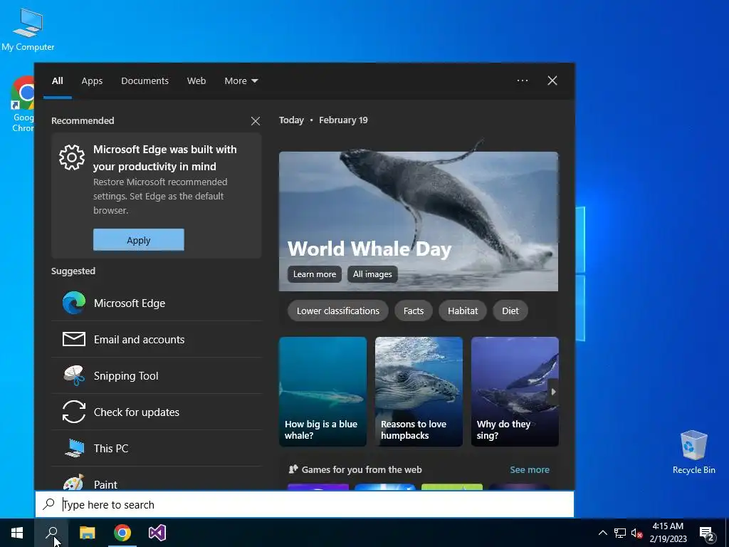Open Email and accounts settings
The width and height of the screenshot is (729, 547).
[156, 340]
